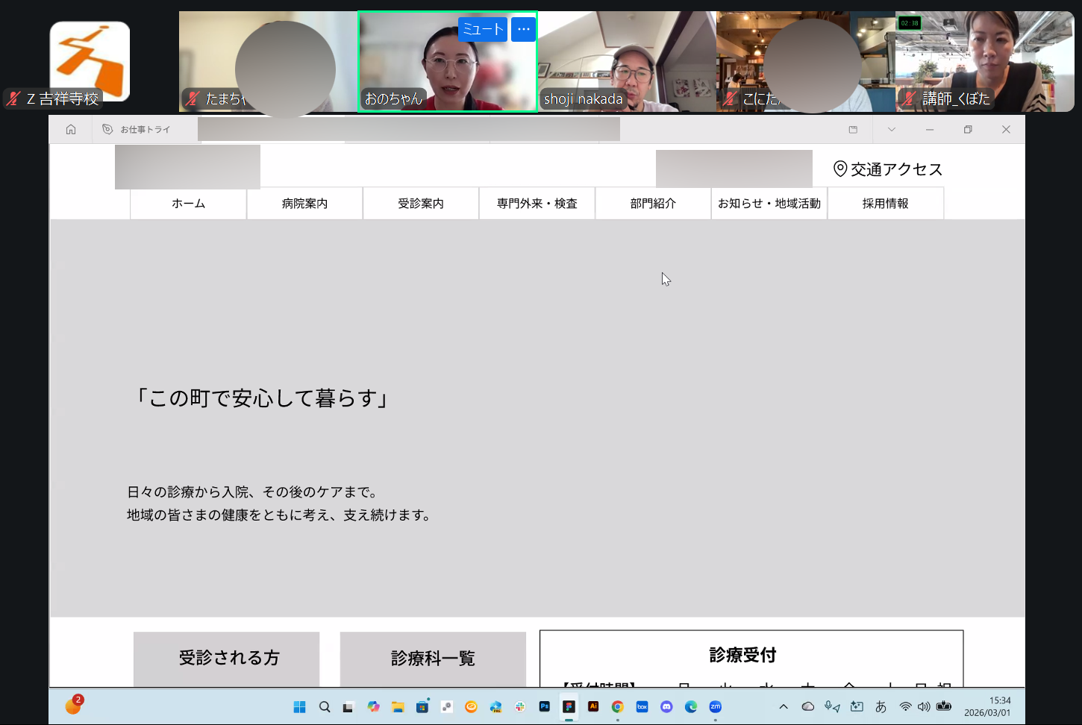This screenshot has height=725, width=1082.
Task: Toggle the muted mic on the Z 吉祥寺校 label
Action: click(13, 98)
